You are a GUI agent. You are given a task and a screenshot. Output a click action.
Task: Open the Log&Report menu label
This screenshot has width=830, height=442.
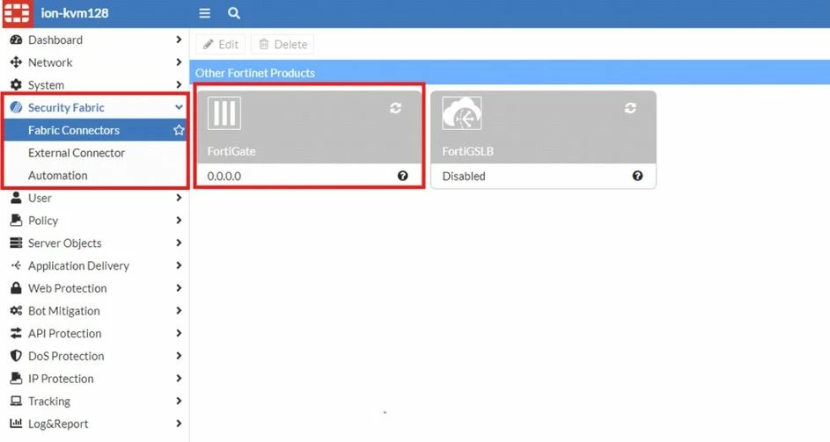point(58,424)
